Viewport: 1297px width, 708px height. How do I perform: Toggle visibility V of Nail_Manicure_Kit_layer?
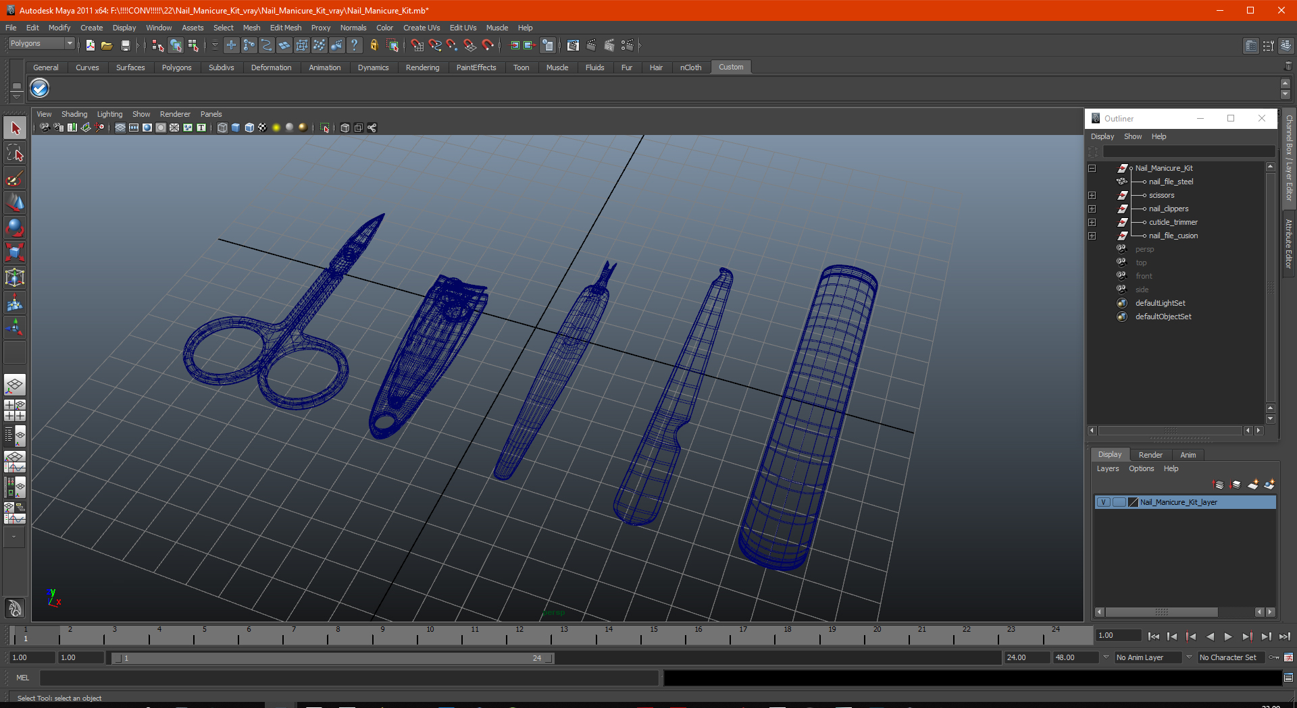coord(1103,502)
